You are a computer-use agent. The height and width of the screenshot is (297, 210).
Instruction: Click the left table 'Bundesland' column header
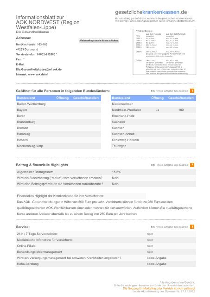[26, 98]
